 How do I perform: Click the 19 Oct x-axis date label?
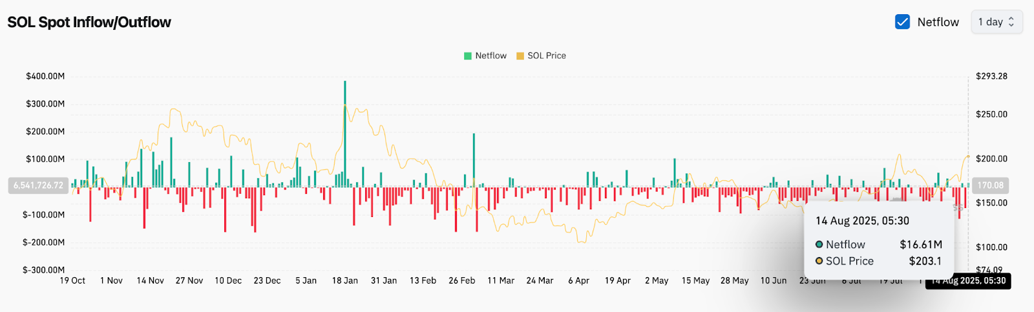[x=72, y=281]
